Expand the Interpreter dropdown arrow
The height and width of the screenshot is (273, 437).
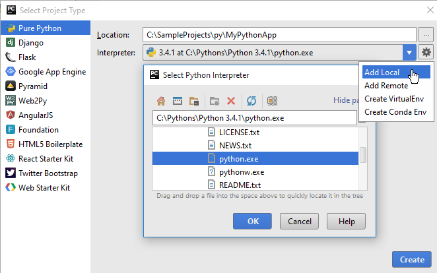[x=409, y=52]
